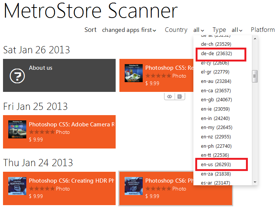
Task: Click the Photoshop CS6: Creating HDR title
Action: [x=71, y=181]
